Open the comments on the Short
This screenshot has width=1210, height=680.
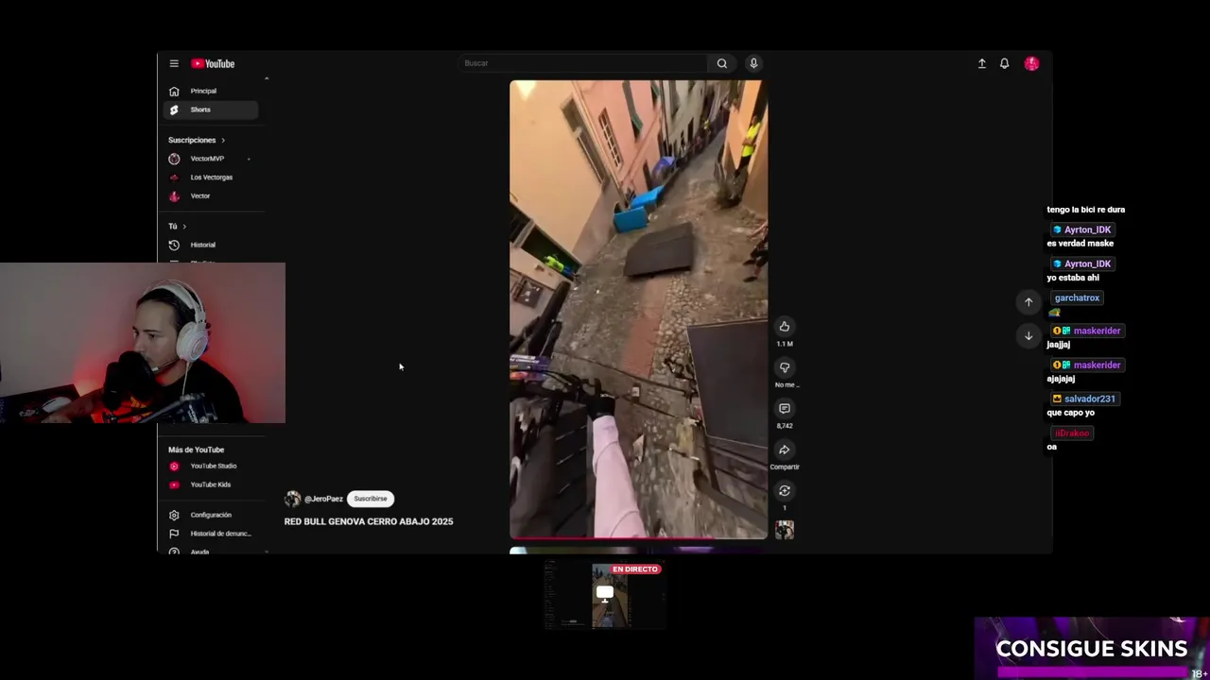click(x=785, y=408)
